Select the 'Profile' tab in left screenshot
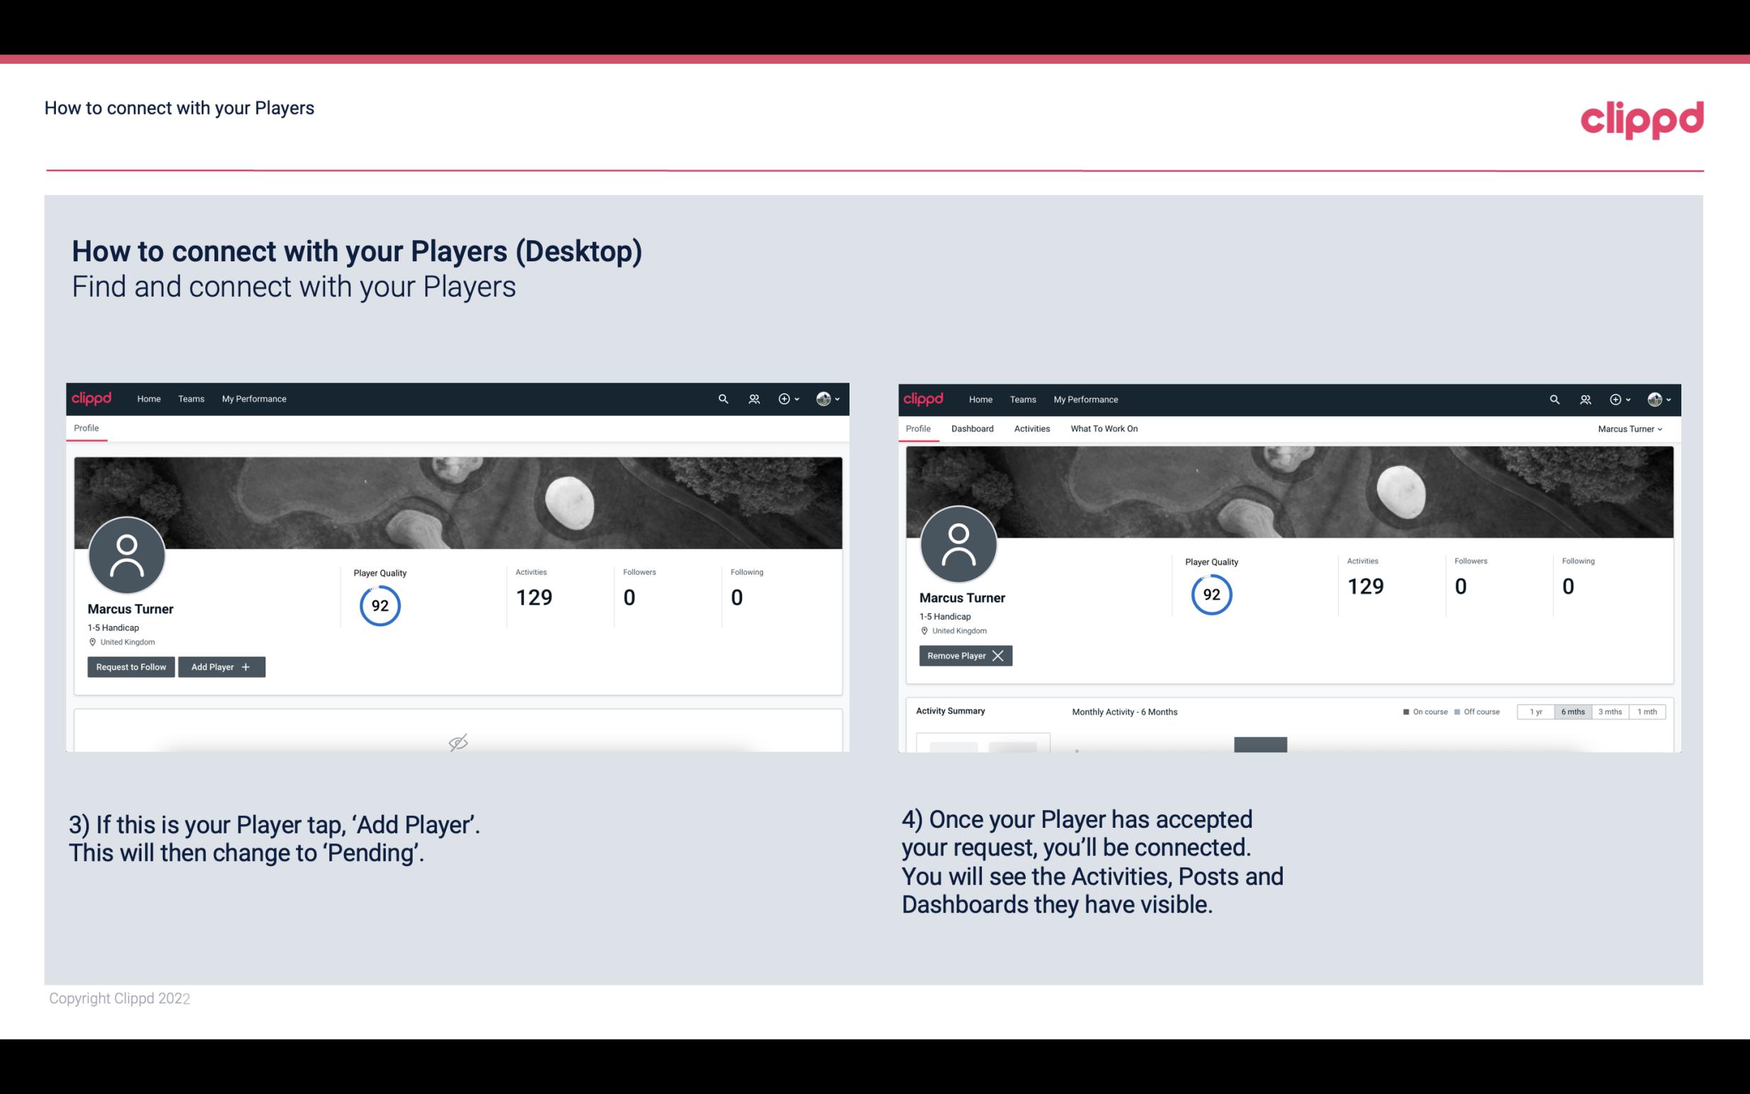 coord(86,428)
